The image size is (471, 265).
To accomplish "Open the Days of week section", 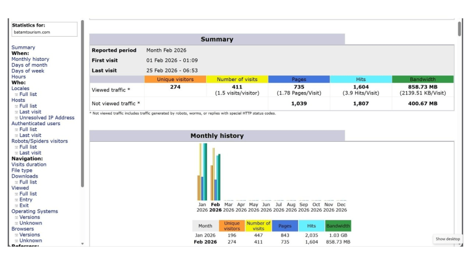I will pyautogui.click(x=28, y=71).
